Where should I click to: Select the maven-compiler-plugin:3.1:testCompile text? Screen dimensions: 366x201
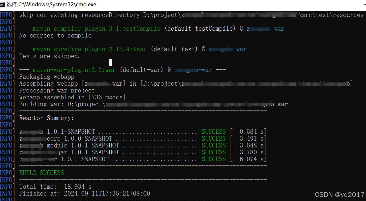coord(96,28)
